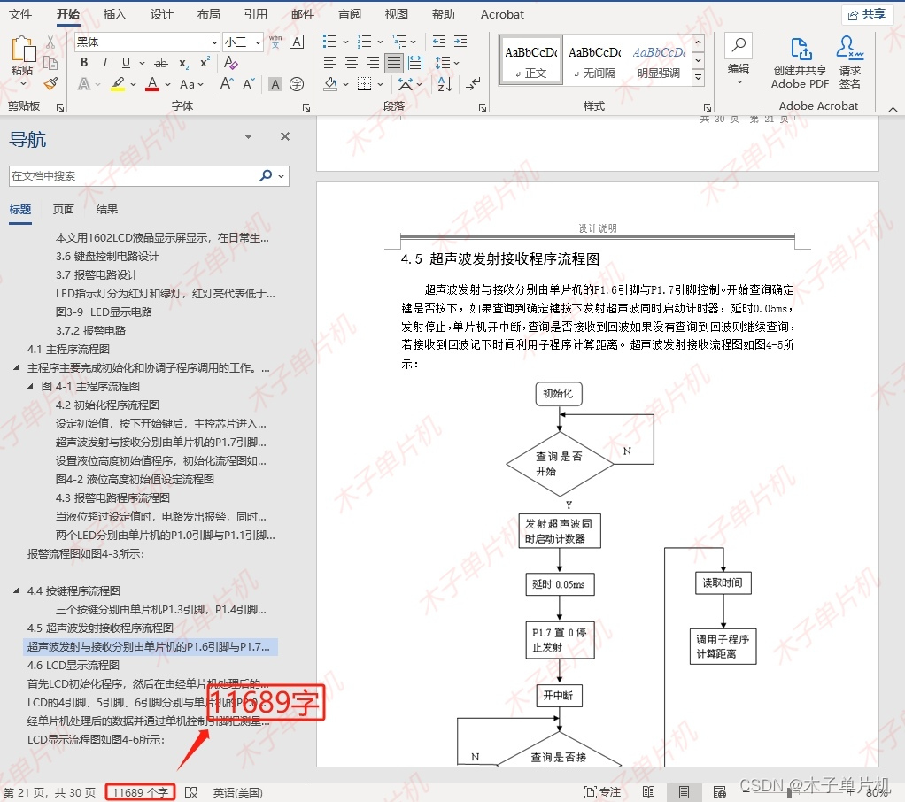The width and height of the screenshot is (905, 802).
Task: Collapse the 4.4 按键程序流程图 heading
Action: (16, 590)
